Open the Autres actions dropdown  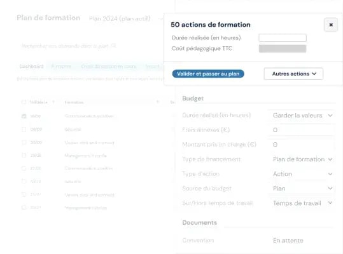[293, 74]
